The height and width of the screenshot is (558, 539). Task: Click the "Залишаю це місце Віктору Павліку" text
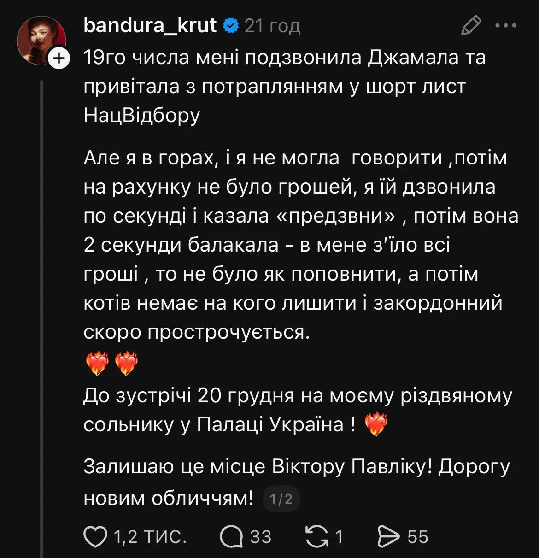click(296, 468)
